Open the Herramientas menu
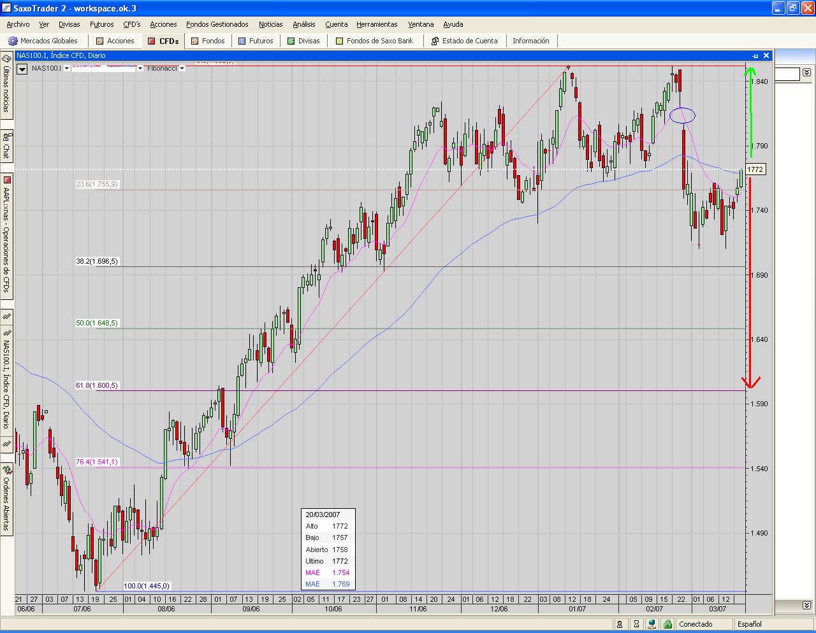The width and height of the screenshot is (816, 633). pos(377,24)
